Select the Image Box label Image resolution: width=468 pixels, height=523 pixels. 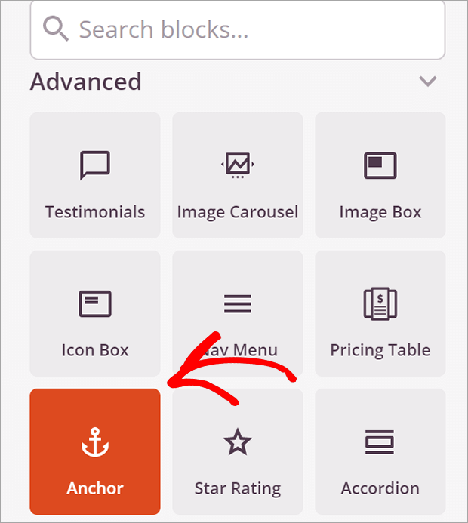coord(380,213)
